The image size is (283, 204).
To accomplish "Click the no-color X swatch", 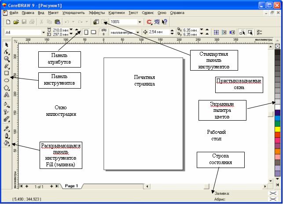I will click(277, 46).
